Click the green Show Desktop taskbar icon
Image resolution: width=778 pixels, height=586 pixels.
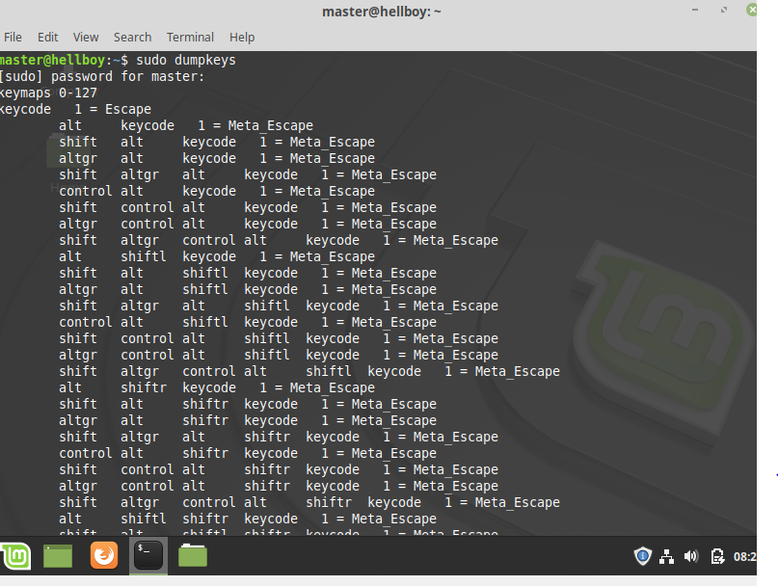[x=58, y=556]
